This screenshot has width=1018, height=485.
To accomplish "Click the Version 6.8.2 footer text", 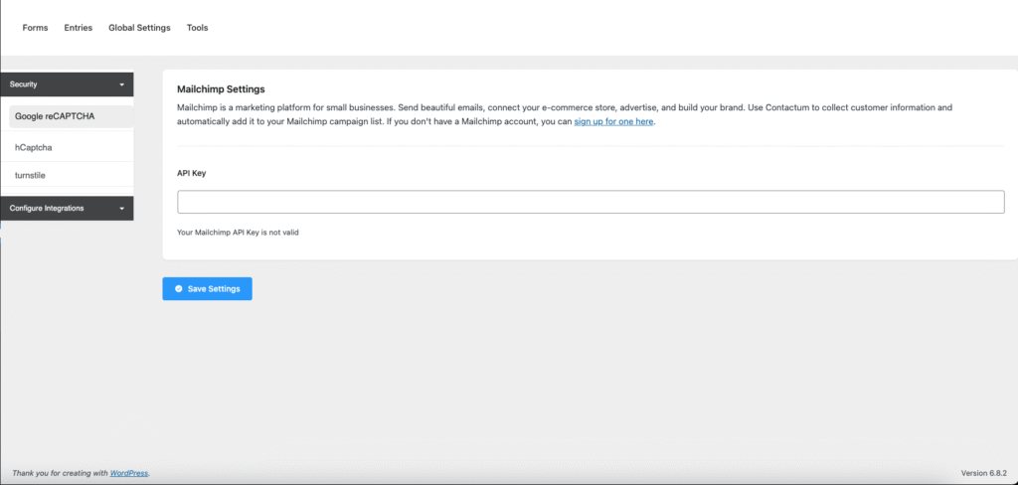I will 984,473.
